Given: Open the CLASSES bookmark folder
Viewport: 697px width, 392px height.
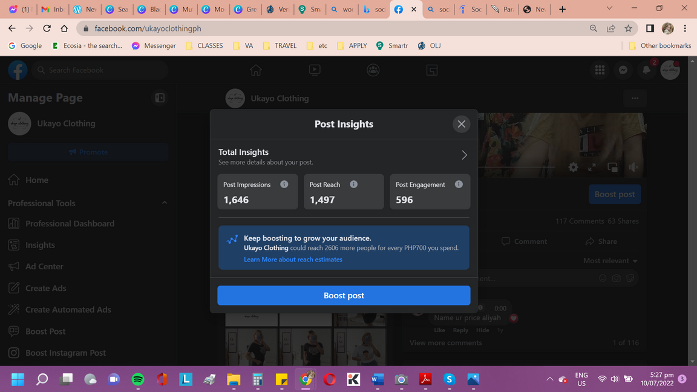Looking at the screenshot, I should pyautogui.click(x=204, y=45).
